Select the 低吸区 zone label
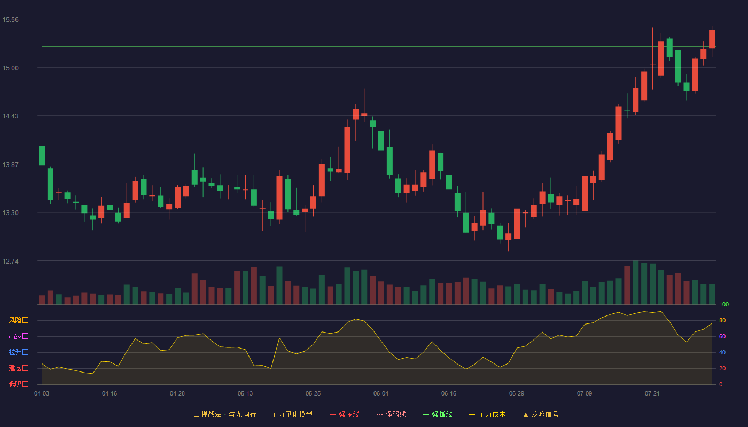This screenshot has height=427, width=748. coord(18,384)
